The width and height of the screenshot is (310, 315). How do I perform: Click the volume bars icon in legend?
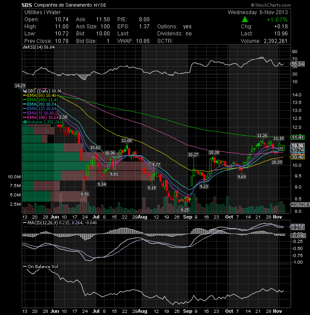pos(25,122)
